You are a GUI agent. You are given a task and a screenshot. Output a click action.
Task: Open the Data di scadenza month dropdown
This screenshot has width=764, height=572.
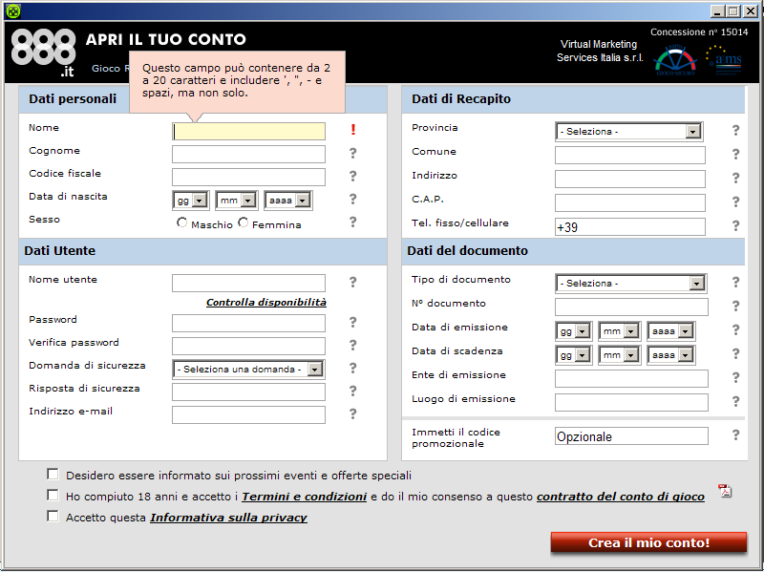619,355
